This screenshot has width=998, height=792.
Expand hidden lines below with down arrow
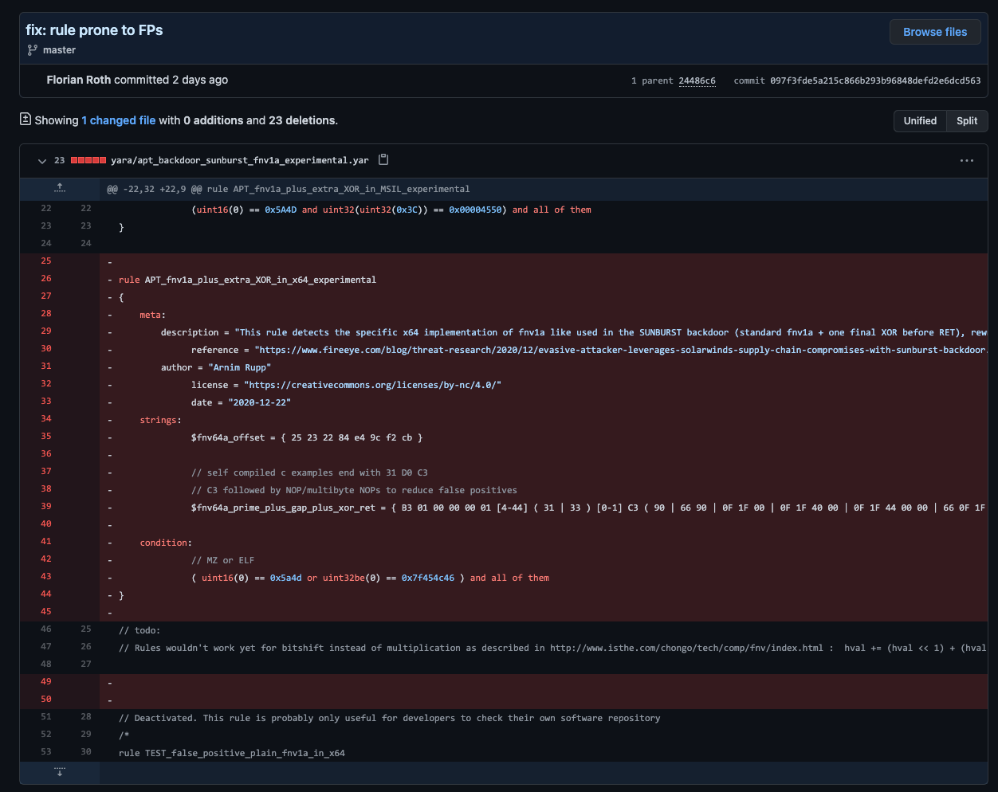coord(60,772)
